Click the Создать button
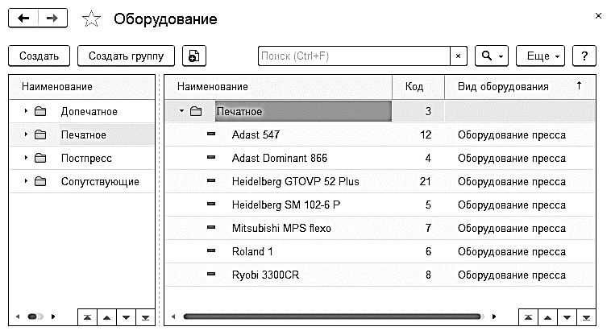This screenshot has height=335, width=611. click(x=39, y=56)
